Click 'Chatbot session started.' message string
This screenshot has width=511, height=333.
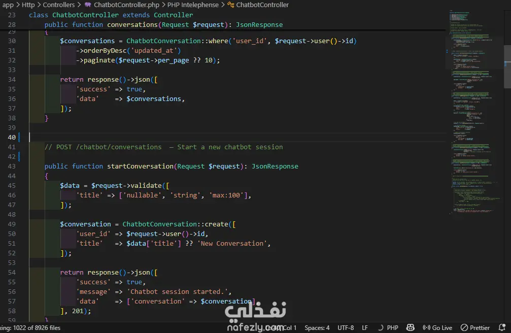pos(177,292)
